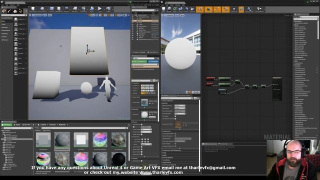320x180 pixels.
Task: Click green Add Component in Details panel
Action: click(139, 61)
